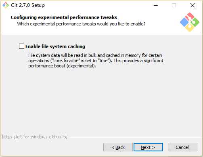Click the empty gray area below the description
The height and width of the screenshot is (157, 203).
click(x=101, y=101)
